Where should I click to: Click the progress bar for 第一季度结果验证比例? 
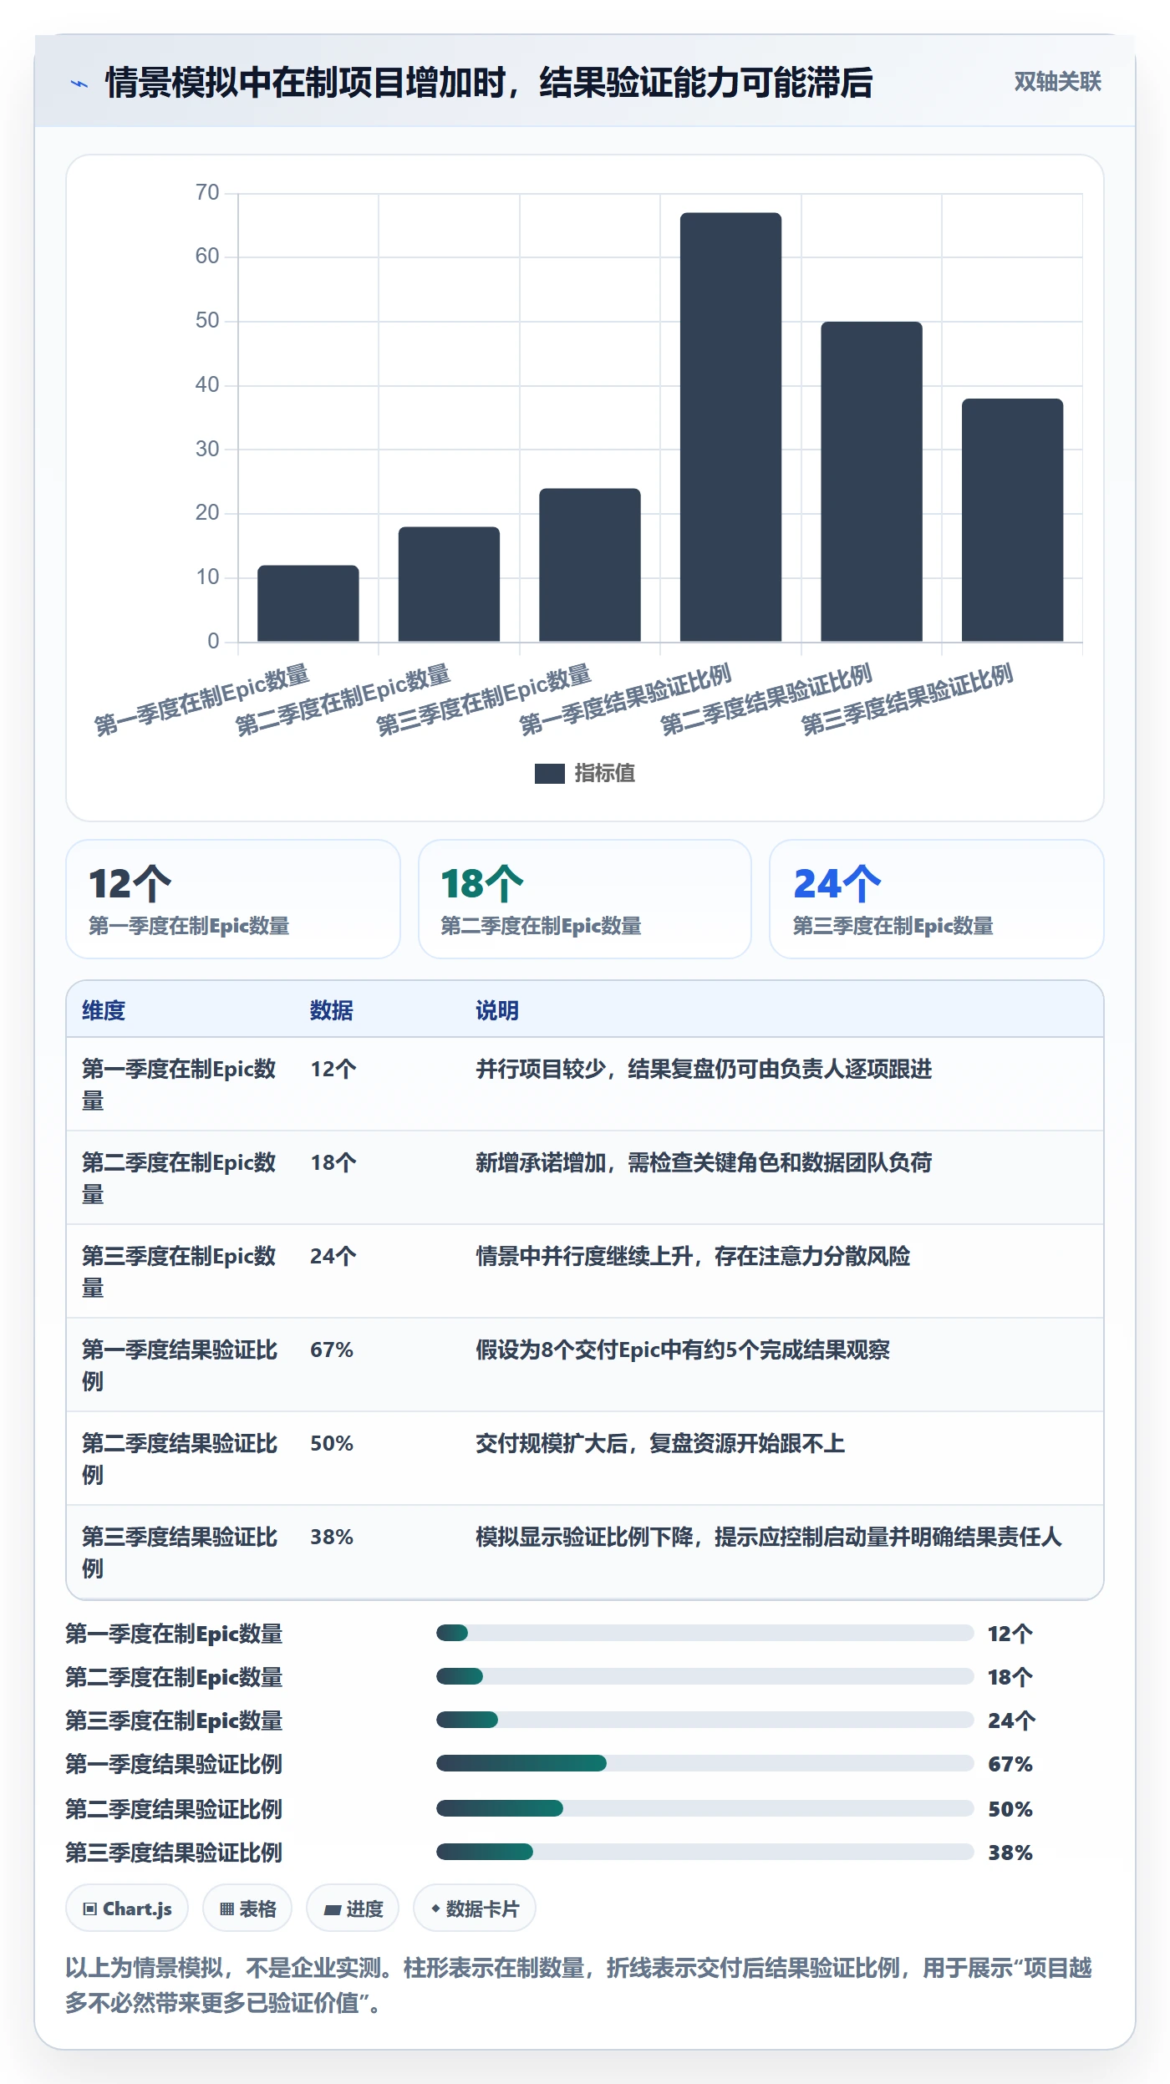pos(705,1763)
